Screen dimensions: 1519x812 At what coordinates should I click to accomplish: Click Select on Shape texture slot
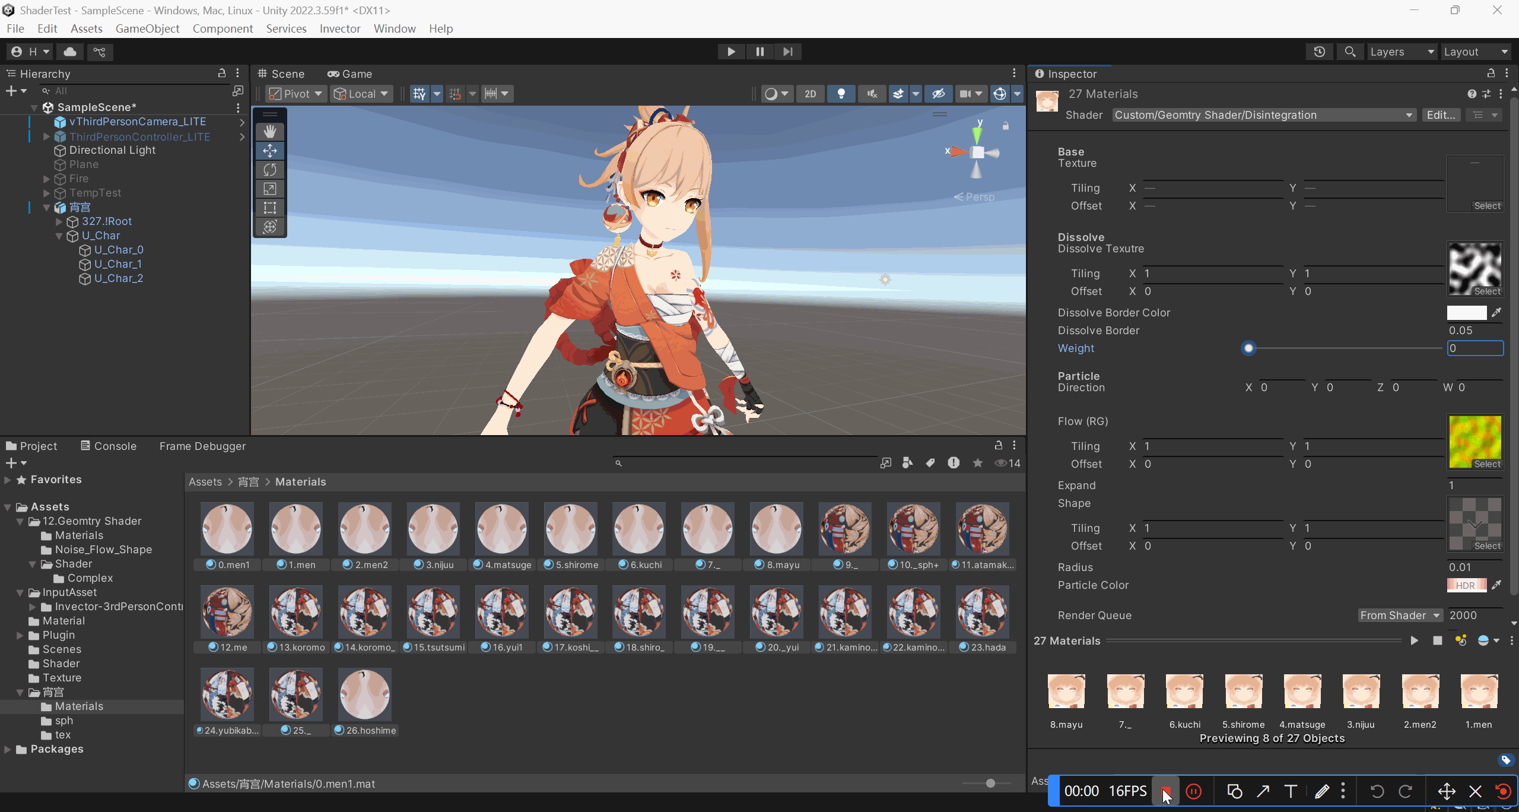pos(1487,546)
